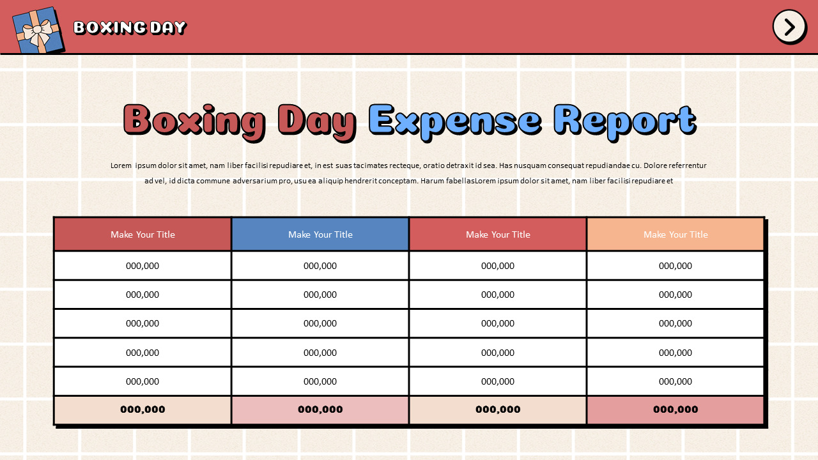Click the third red 'Make Your Title' header
818x460 pixels.
click(x=498, y=234)
